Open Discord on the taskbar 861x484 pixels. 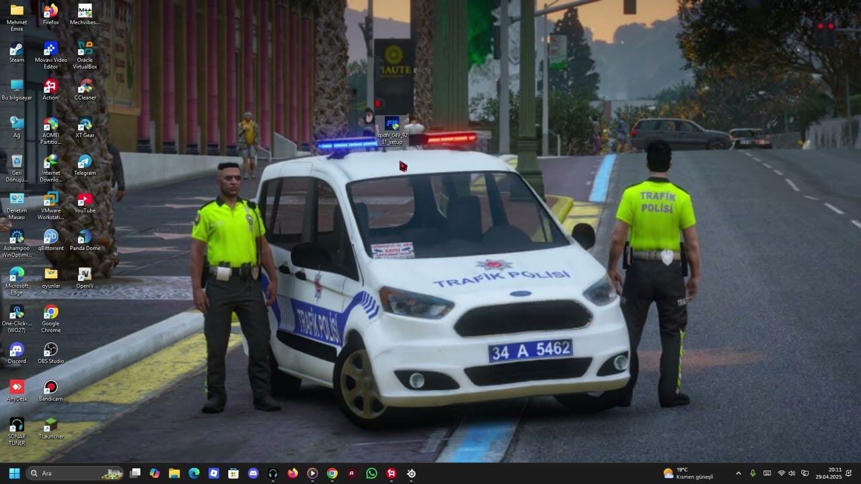coord(253,473)
